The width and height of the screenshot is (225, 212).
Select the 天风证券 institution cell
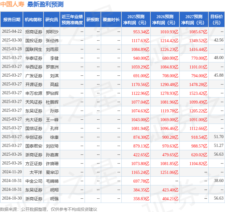click(34, 102)
